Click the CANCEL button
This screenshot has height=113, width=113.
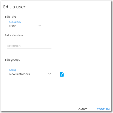click(x=83, y=109)
